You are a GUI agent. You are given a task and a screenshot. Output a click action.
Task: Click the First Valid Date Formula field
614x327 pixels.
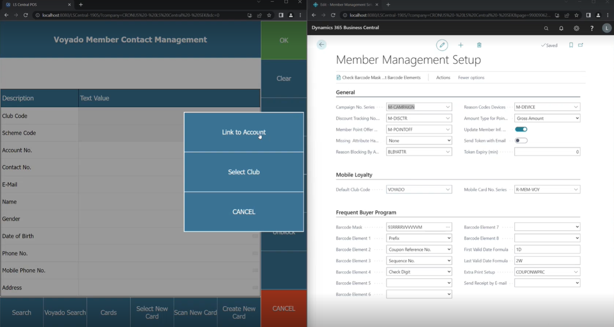(x=547, y=250)
